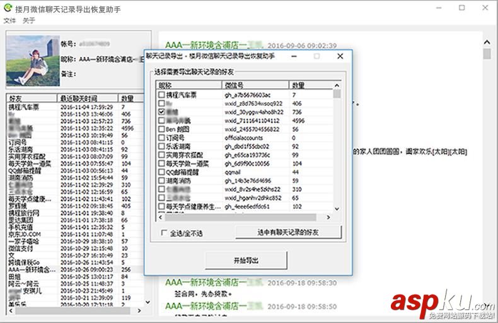
Task: Tick the checkbox for wxid_z8d7634wsoq922 row
Action: [161, 103]
